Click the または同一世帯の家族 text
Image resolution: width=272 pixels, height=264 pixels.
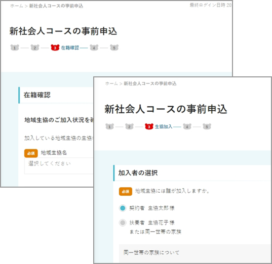click(x=156, y=232)
